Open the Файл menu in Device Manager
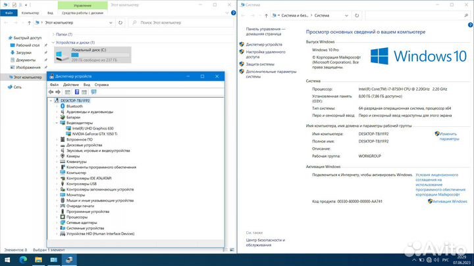This screenshot has width=474, height=266. 54,85
